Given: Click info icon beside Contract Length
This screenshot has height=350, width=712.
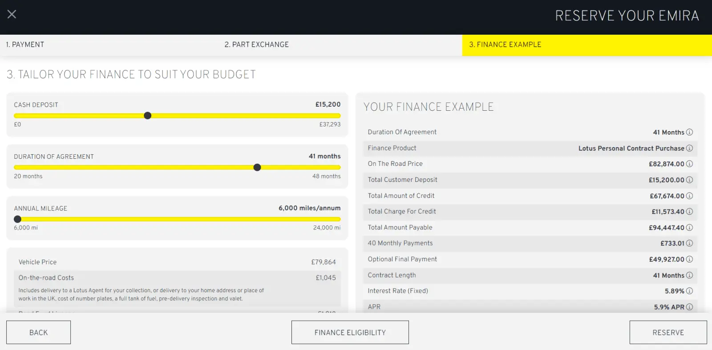Looking at the screenshot, I should [689, 275].
